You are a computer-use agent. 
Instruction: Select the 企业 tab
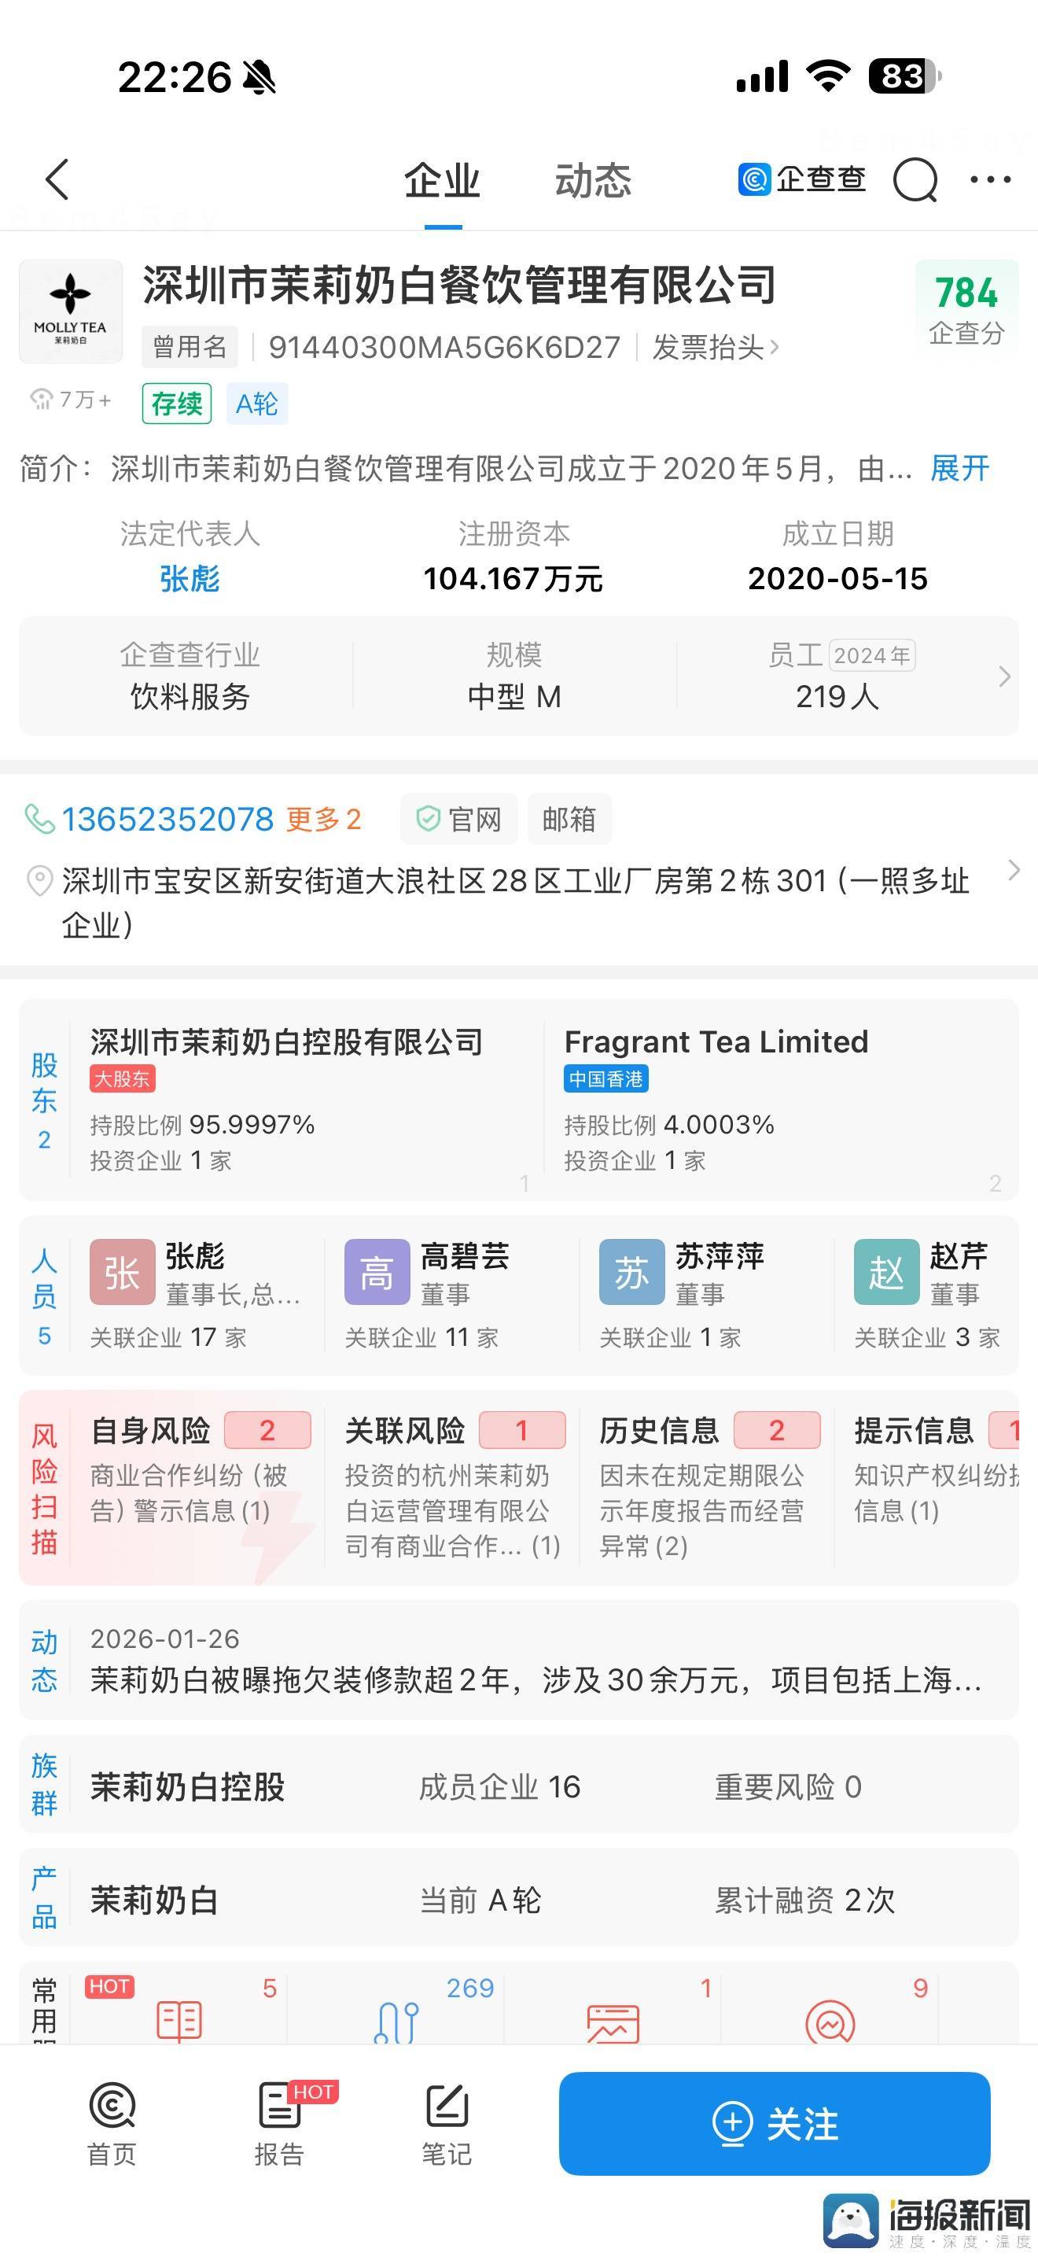point(442,180)
